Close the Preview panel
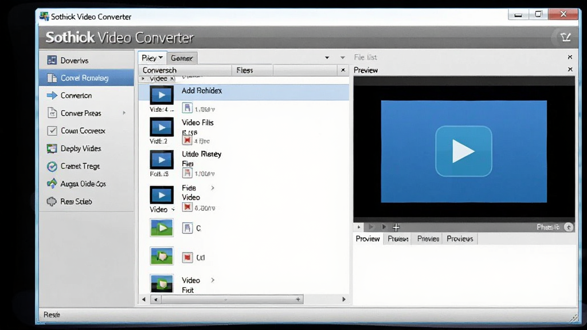This screenshot has height=330, width=587. tap(570, 69)
